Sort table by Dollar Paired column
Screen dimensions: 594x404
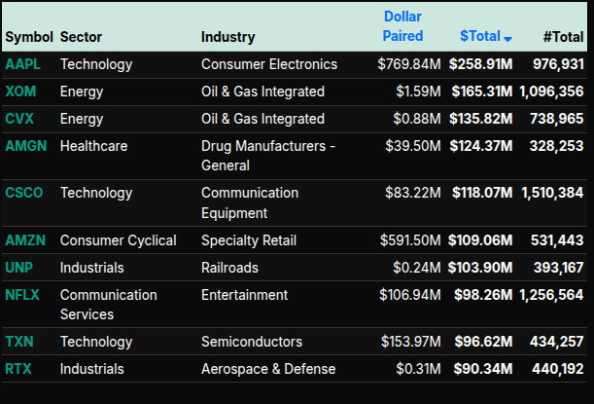(x=402, y=27)
